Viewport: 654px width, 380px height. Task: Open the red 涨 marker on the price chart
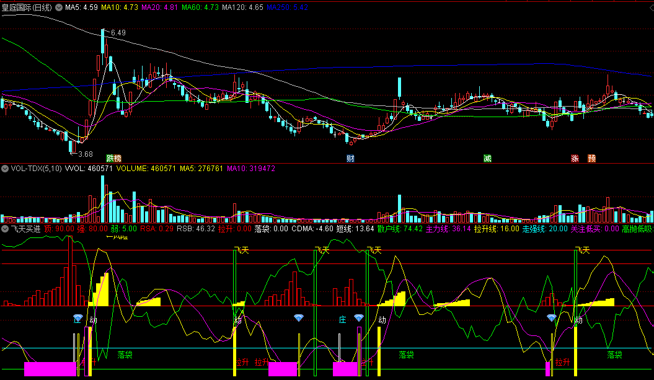pos(575,159)
